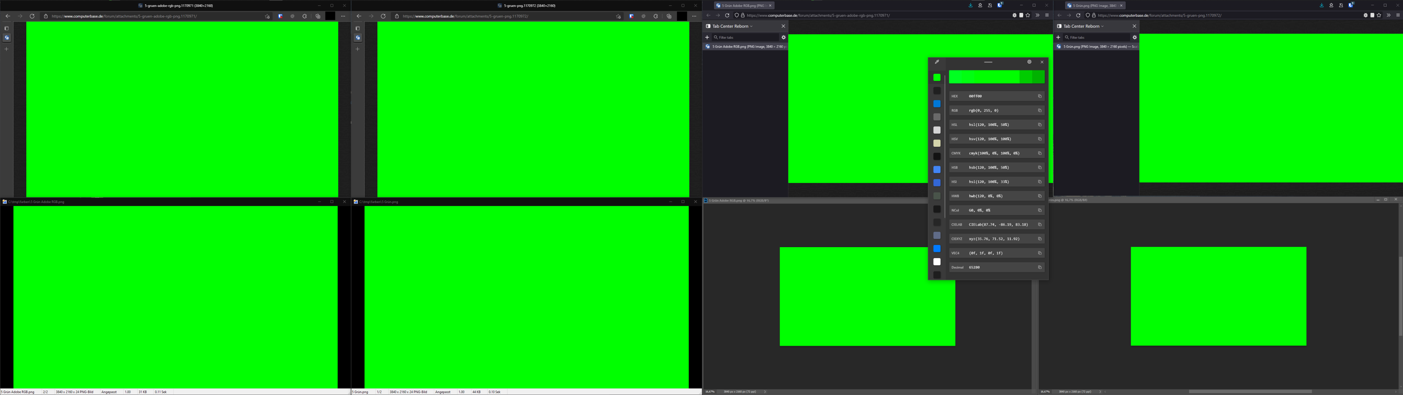Expand the Tab Center Reborn title dropdown
Image resolution: width=1403 pixels, height=395 pixels.
(x=752, y=26)
